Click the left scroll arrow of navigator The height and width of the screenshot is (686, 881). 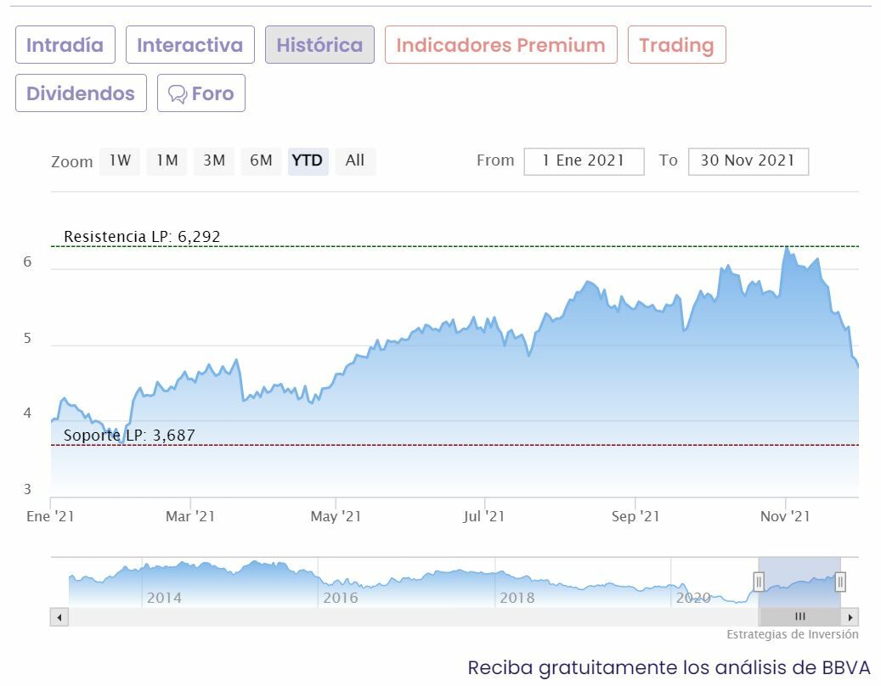59,617
